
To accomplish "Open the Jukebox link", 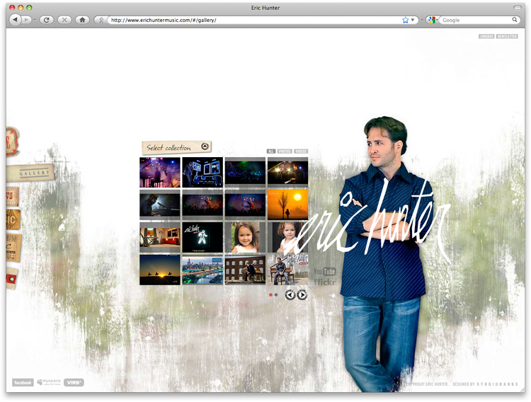I will 486,36.
